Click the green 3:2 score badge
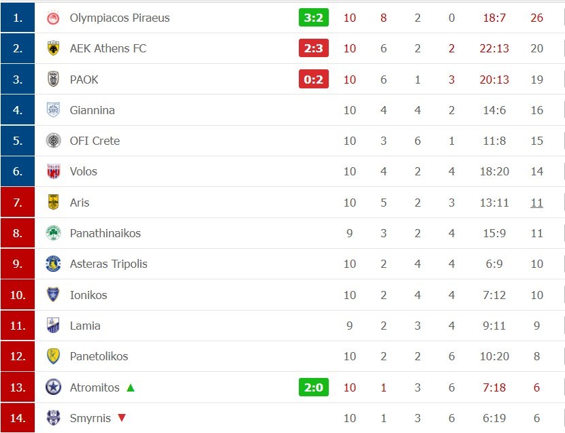The height and width of the screenshot is (433, 565). pyautogui.click(x=313, y=18)
